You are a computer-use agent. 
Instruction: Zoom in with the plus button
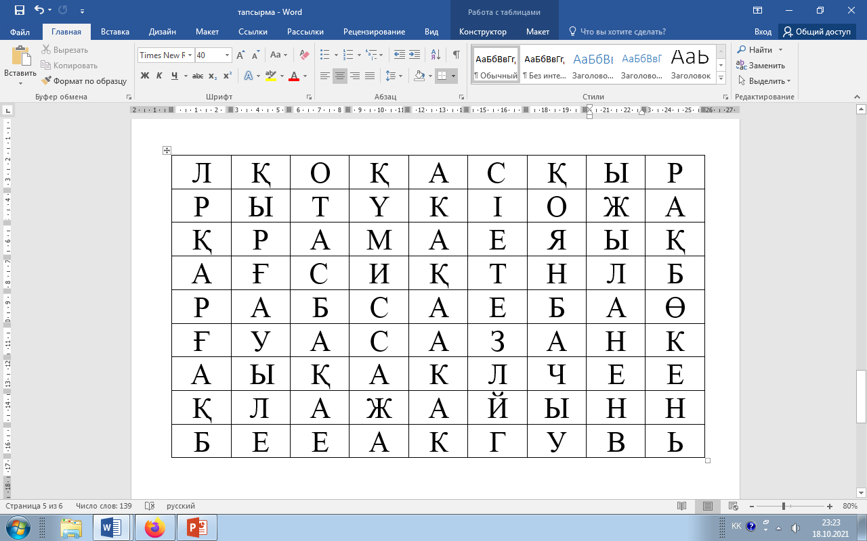pos(830,506)
